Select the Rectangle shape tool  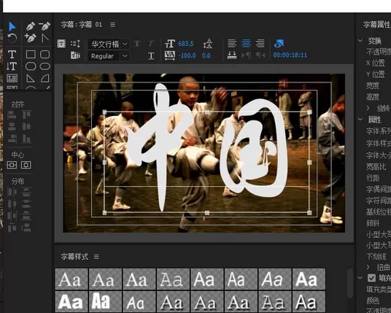[x=31, y=55]
